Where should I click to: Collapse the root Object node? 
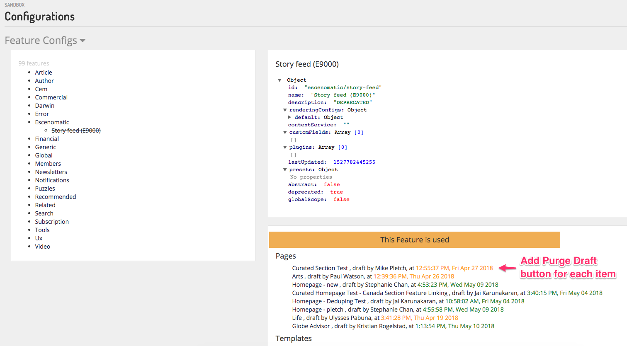point(279,80)
